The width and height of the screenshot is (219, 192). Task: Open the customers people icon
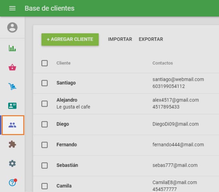pos(12,125)
